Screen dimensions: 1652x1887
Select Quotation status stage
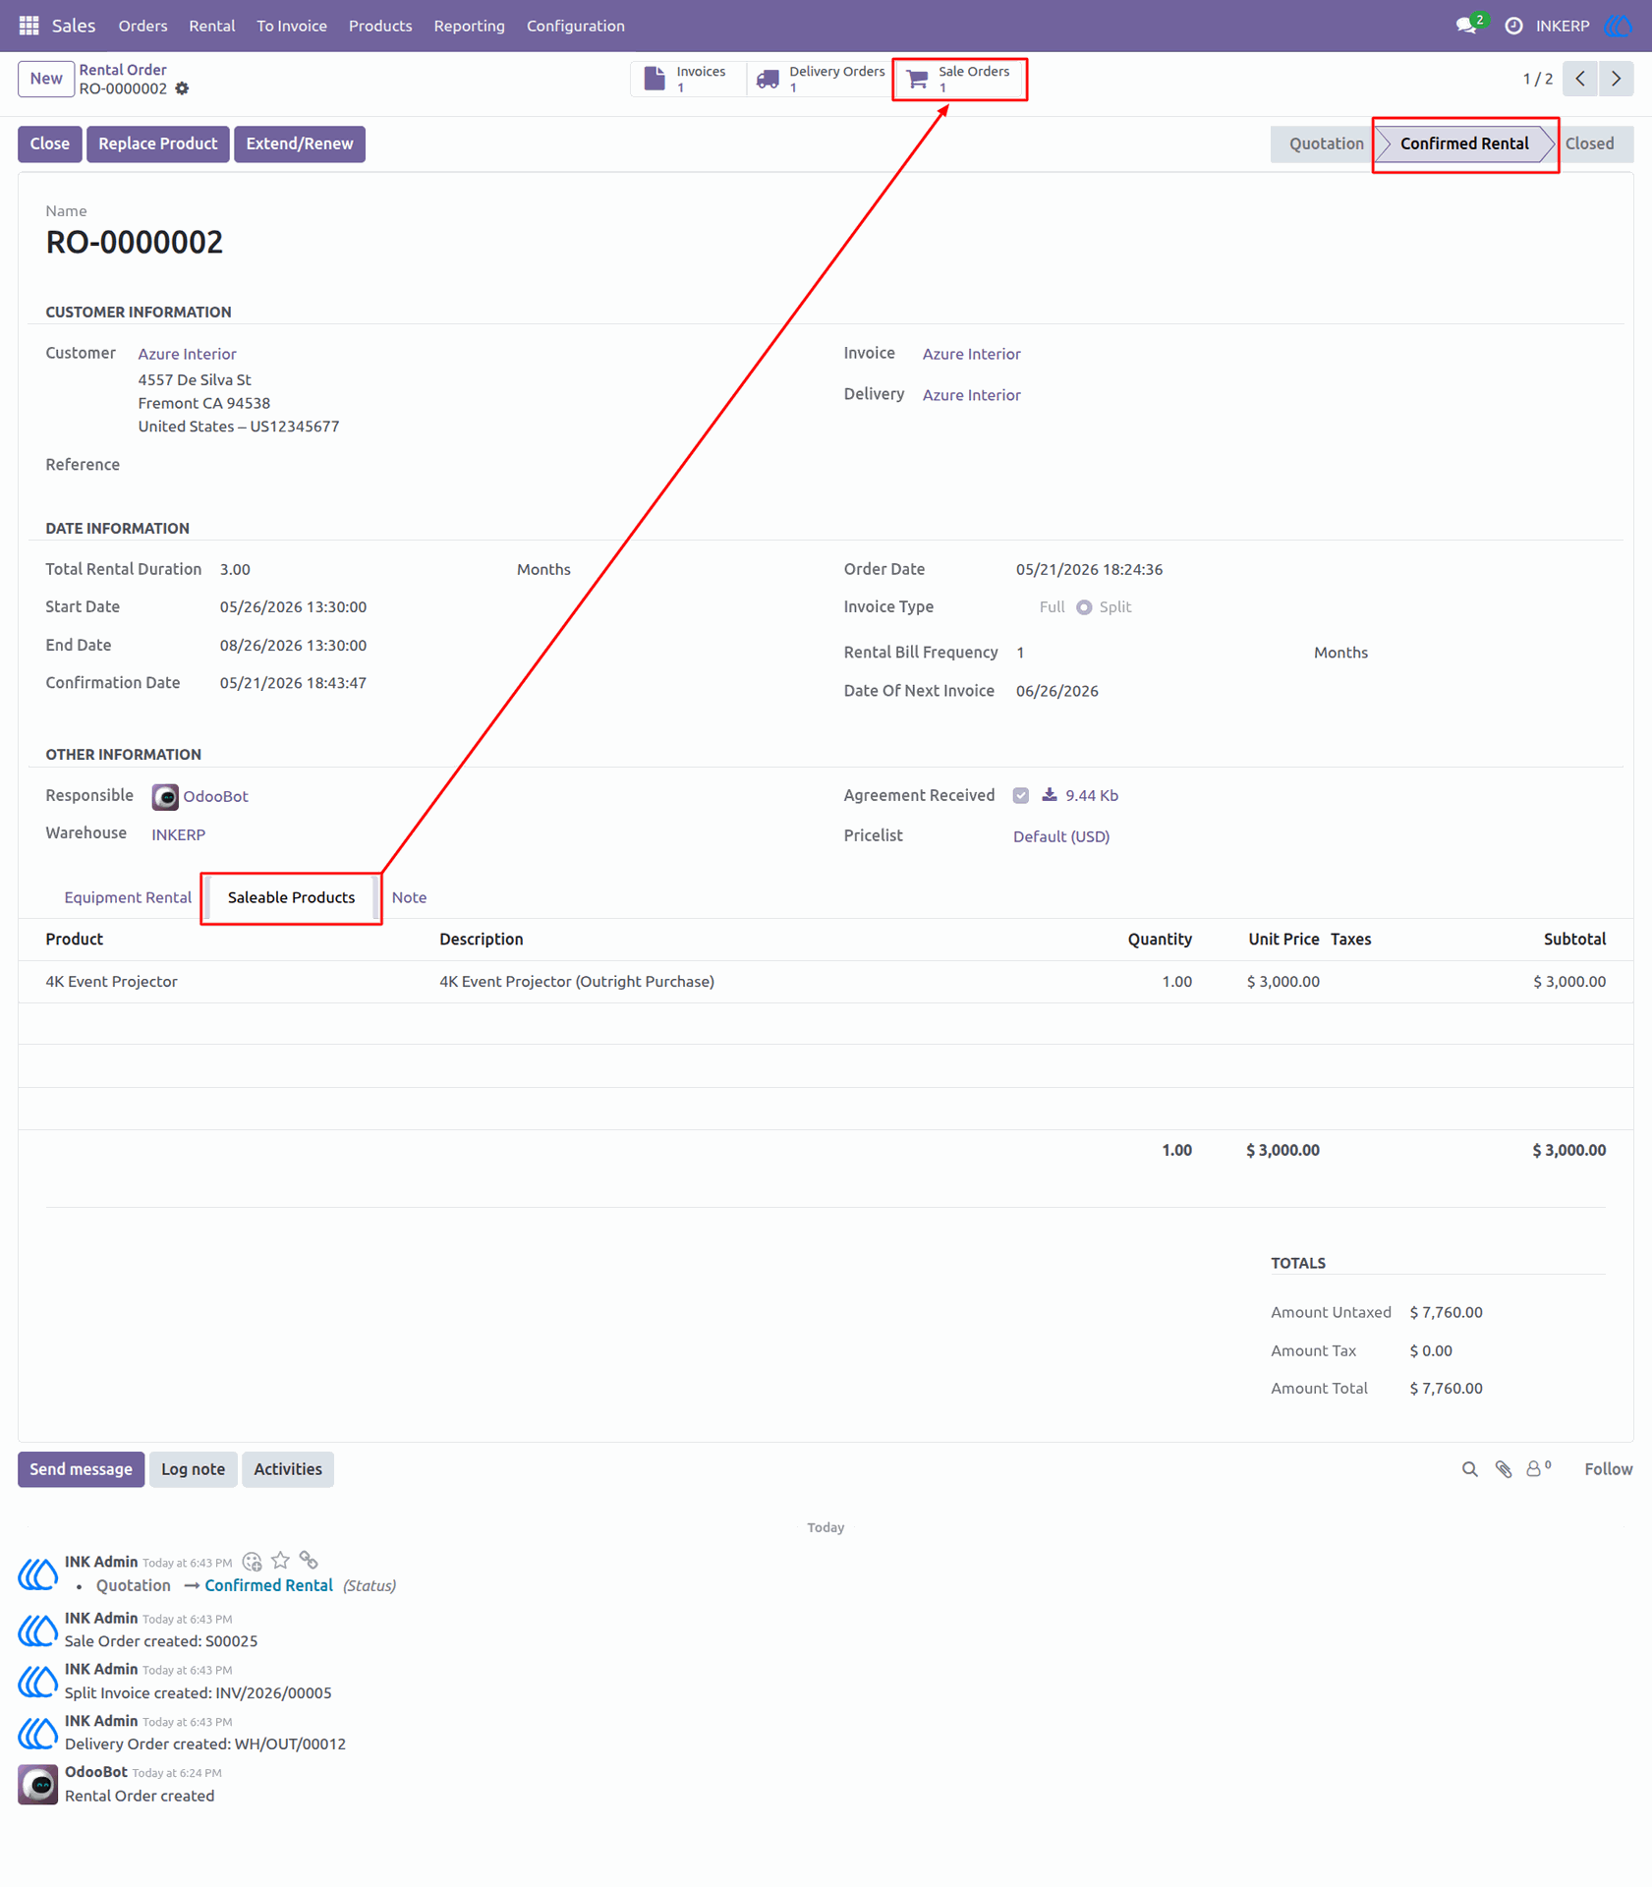[x=1326, y=143]
